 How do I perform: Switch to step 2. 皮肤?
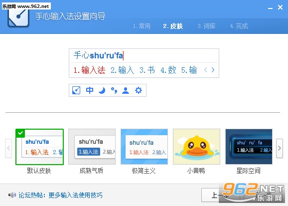173,26
